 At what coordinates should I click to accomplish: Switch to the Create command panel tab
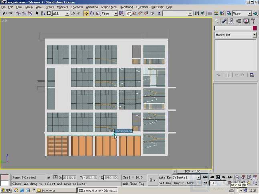217,21
